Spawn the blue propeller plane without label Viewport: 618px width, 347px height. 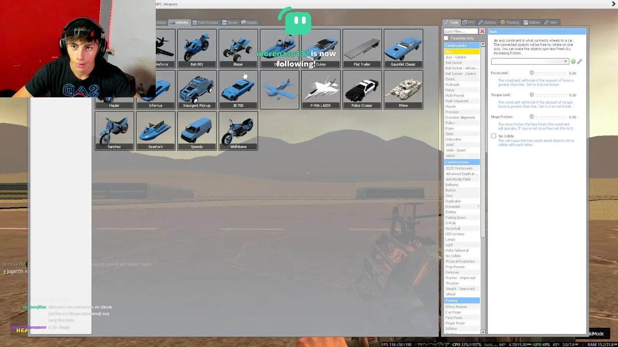[279, 90]
